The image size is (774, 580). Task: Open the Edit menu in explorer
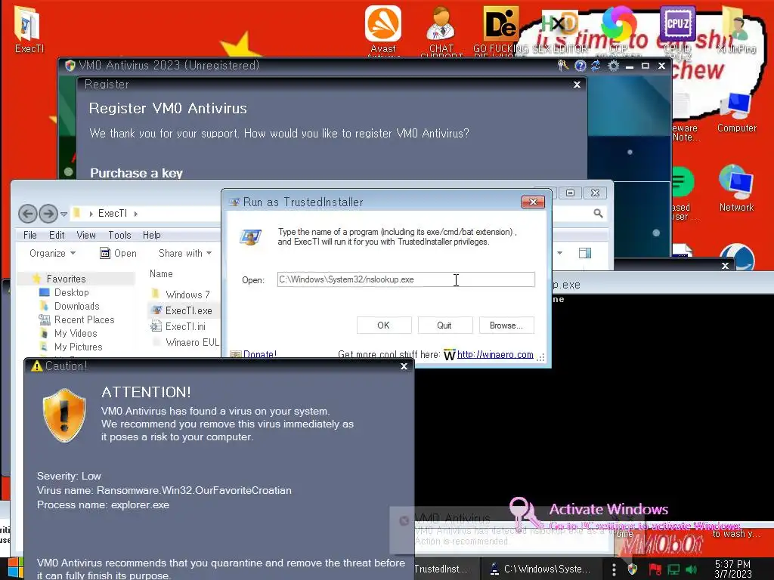(57, 236)
